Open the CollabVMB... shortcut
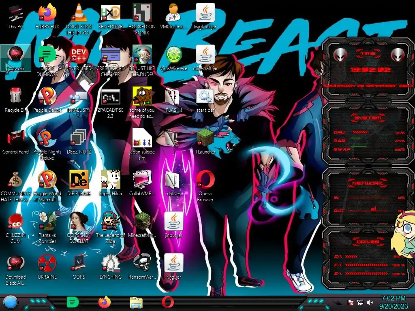The width and height of the screenshot is (415, 311). tap(142, 183)
